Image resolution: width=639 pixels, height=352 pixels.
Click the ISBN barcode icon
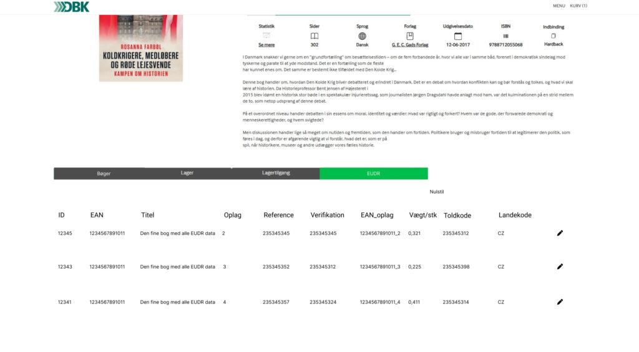tap(505, 36)
